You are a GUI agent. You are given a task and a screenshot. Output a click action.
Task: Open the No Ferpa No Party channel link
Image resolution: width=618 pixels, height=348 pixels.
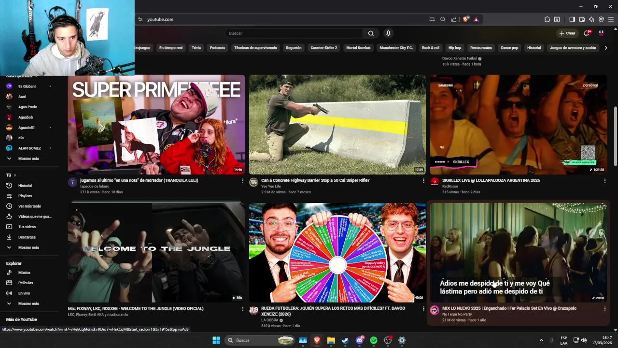457,314
